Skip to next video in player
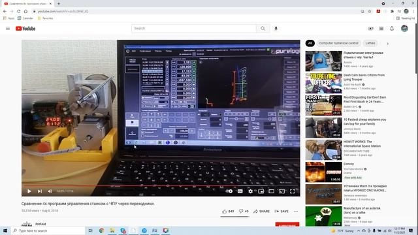The width and height of the screenshot is (418, 235). pyautogui.click(x=40, y=191)
